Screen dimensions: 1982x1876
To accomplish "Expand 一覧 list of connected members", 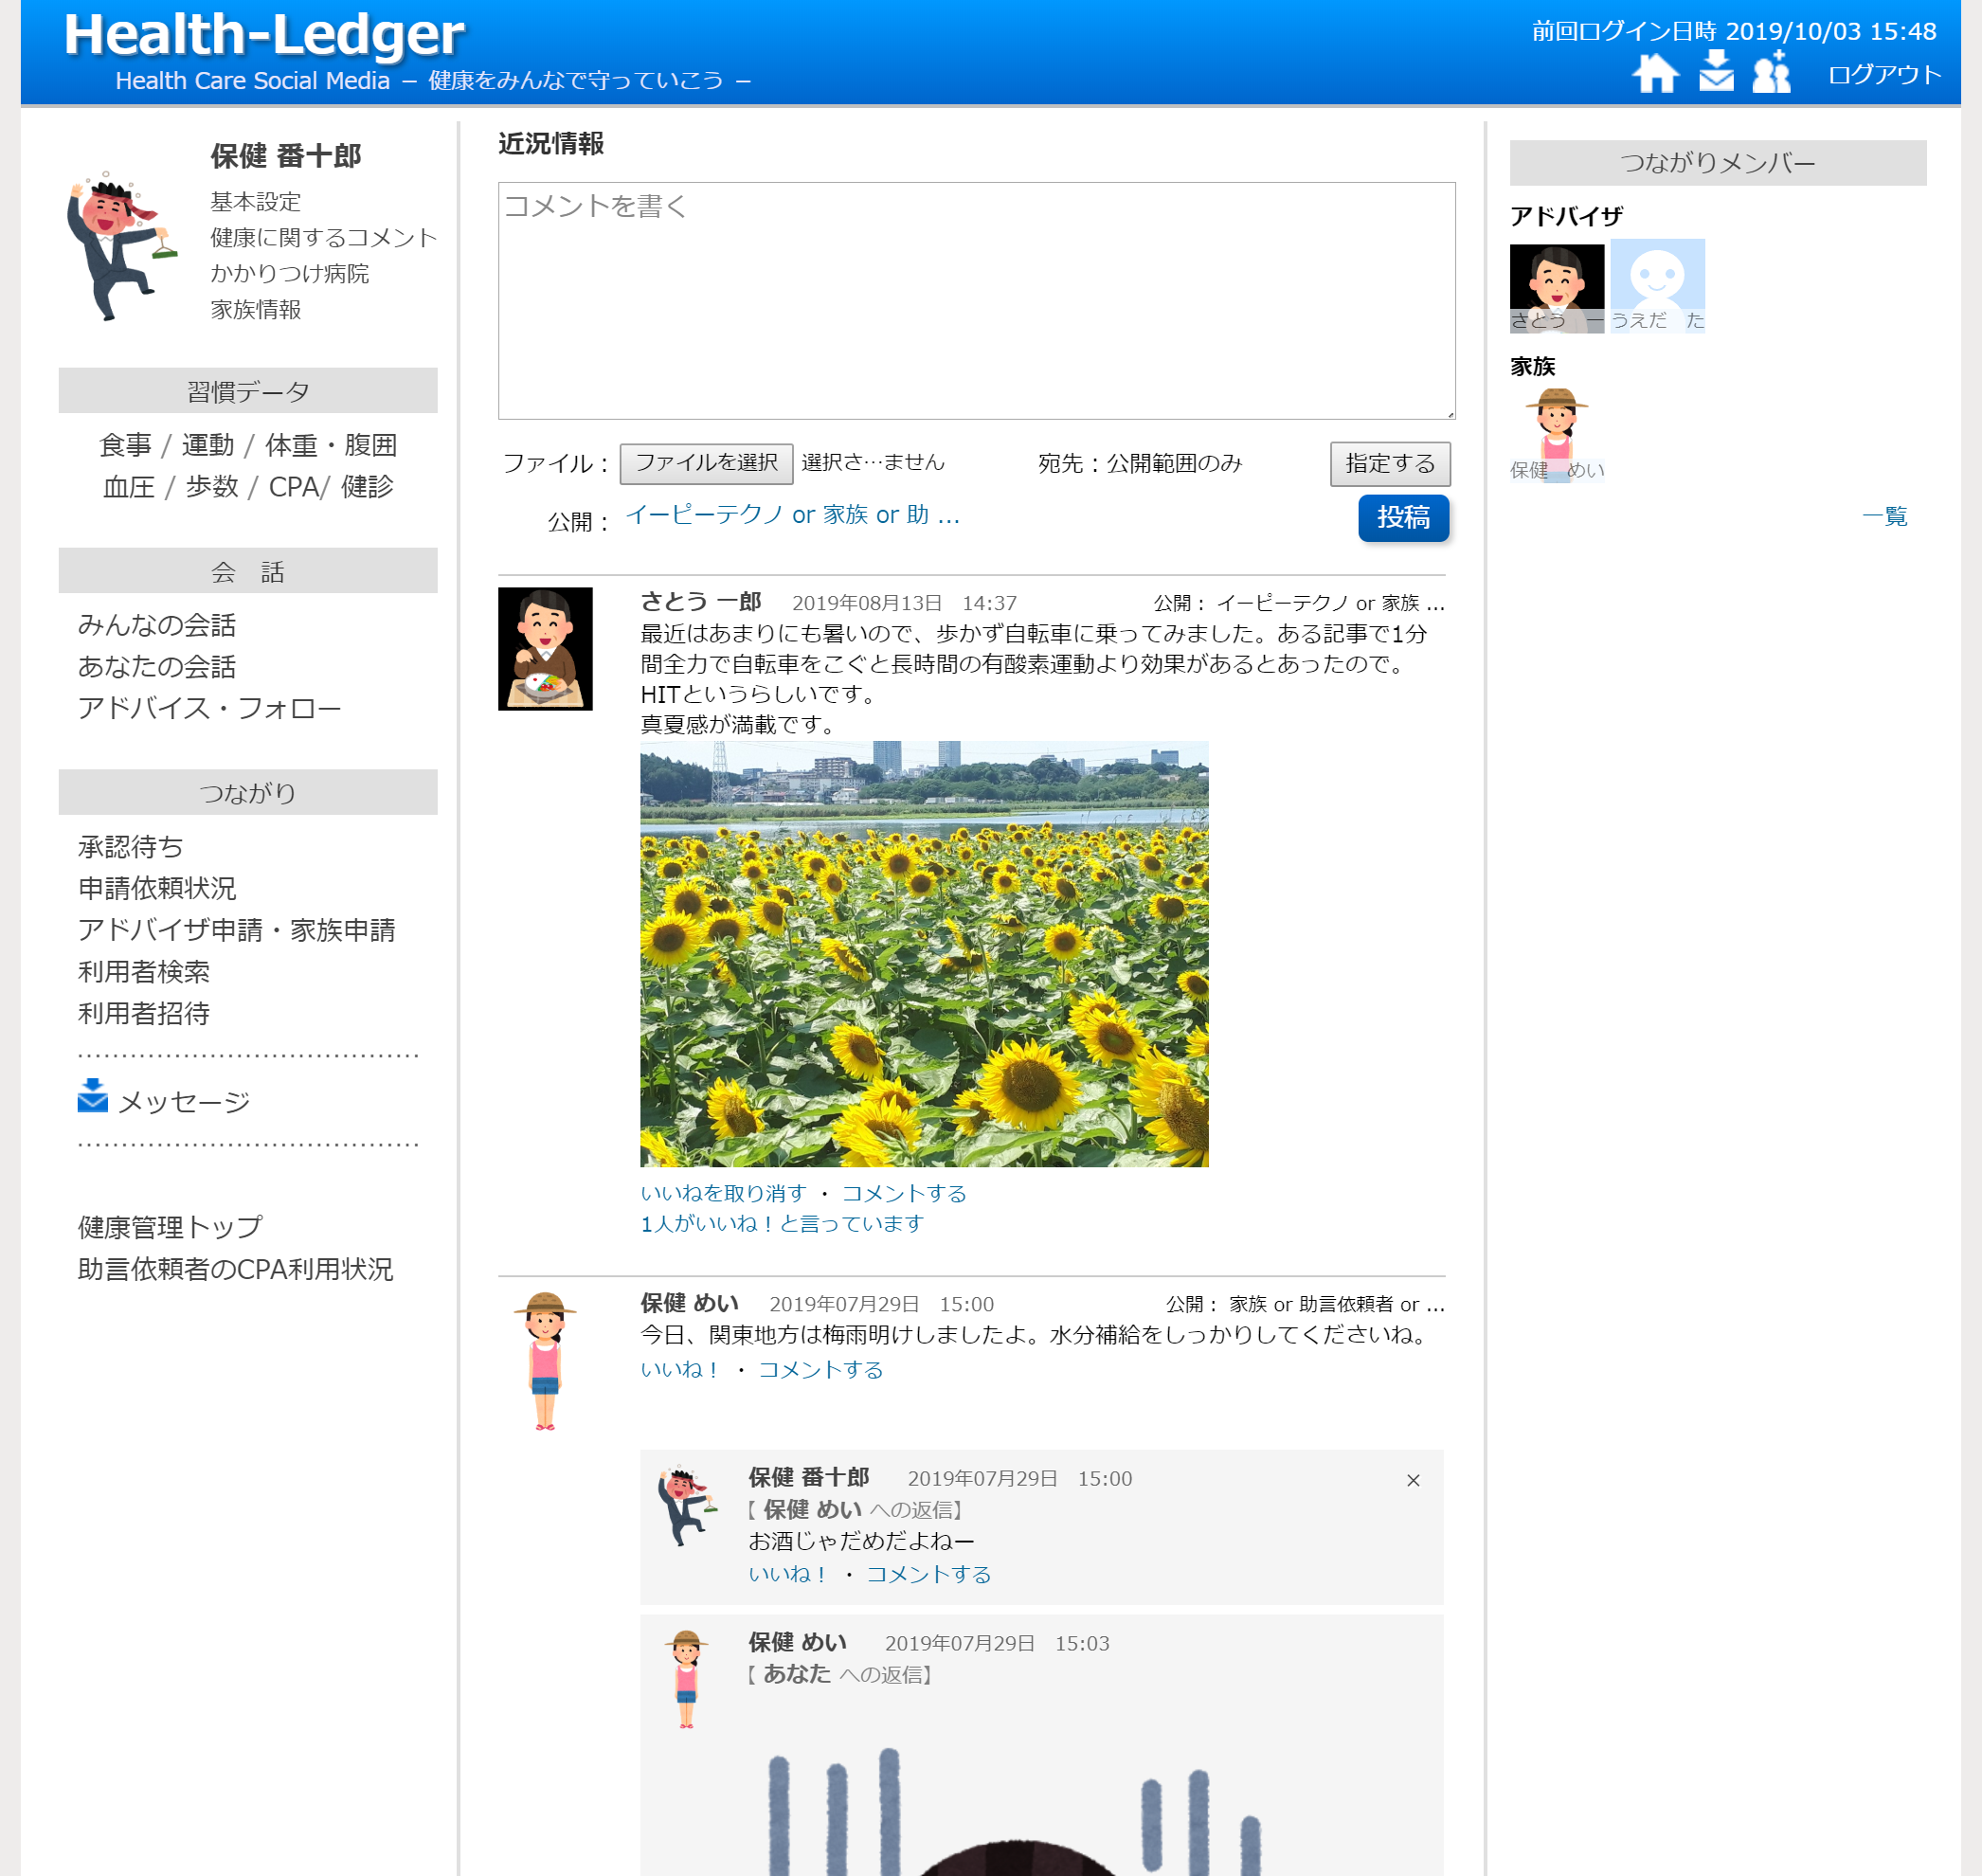I will coord(1884,516).
